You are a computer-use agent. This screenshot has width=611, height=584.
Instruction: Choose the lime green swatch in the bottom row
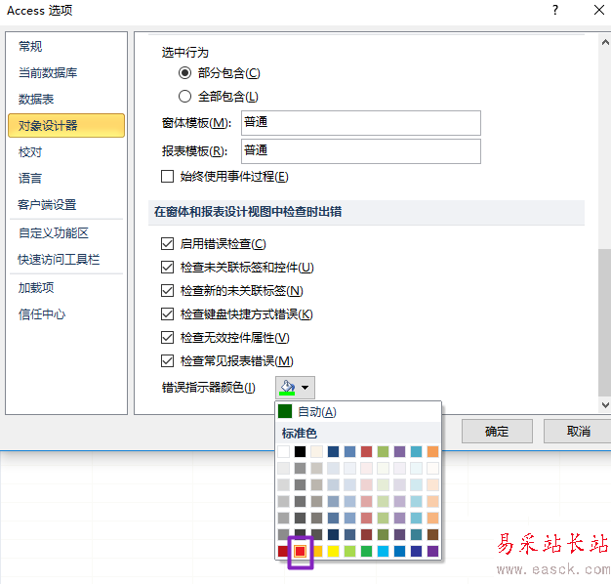350,551
